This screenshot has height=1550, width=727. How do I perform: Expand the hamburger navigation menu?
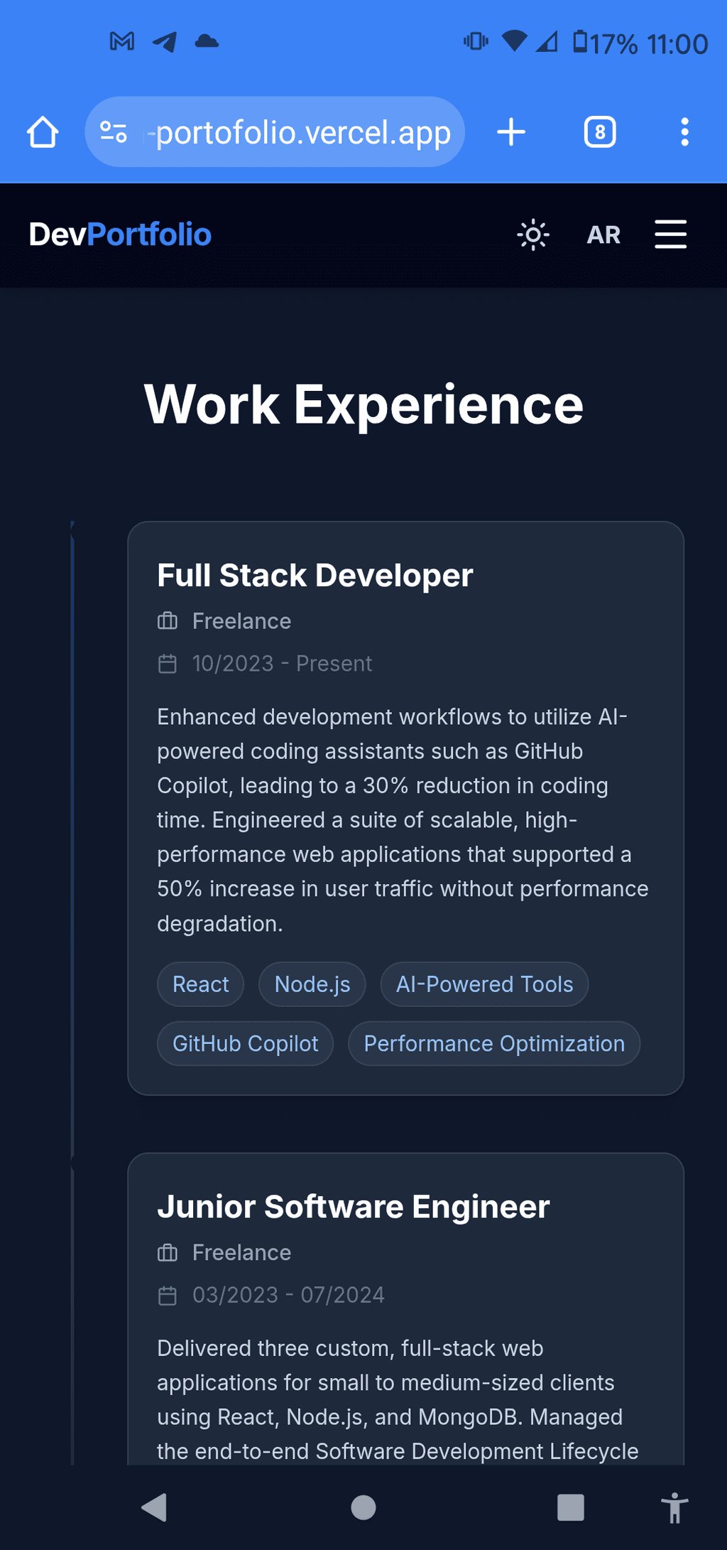click(670, 235)
